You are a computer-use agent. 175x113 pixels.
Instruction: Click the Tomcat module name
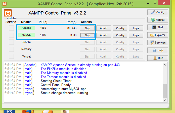pos(26,56)
